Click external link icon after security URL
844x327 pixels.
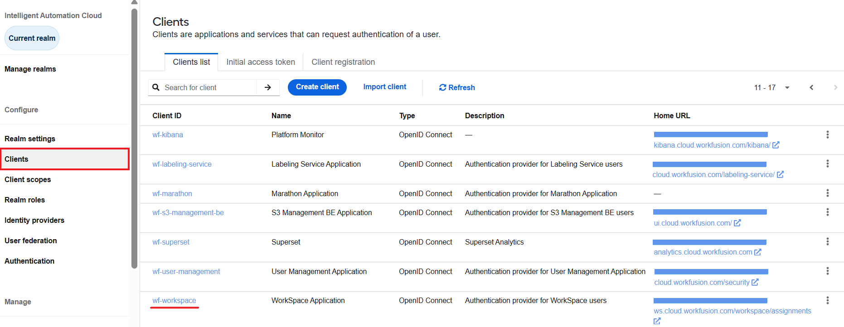755,282
